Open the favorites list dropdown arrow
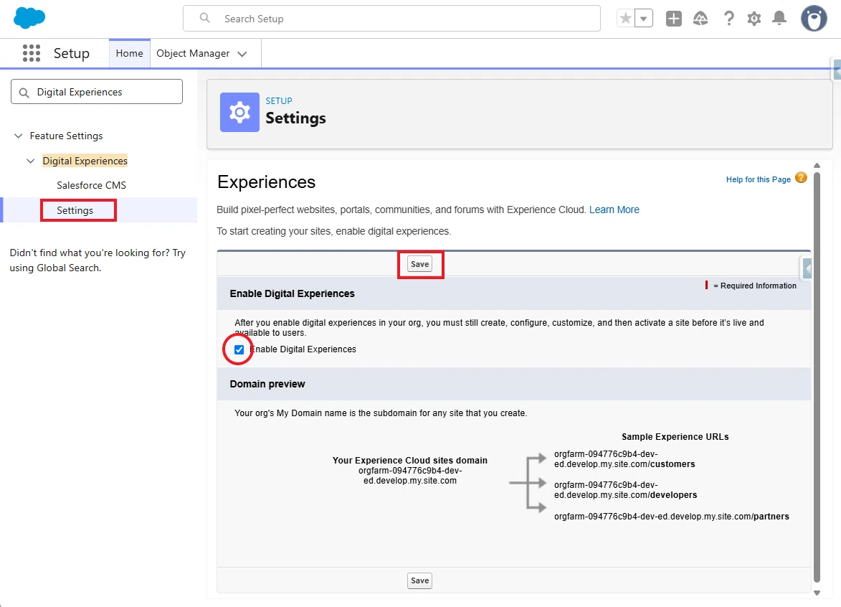This screenshot has width=841, height=607. point(644,18)
